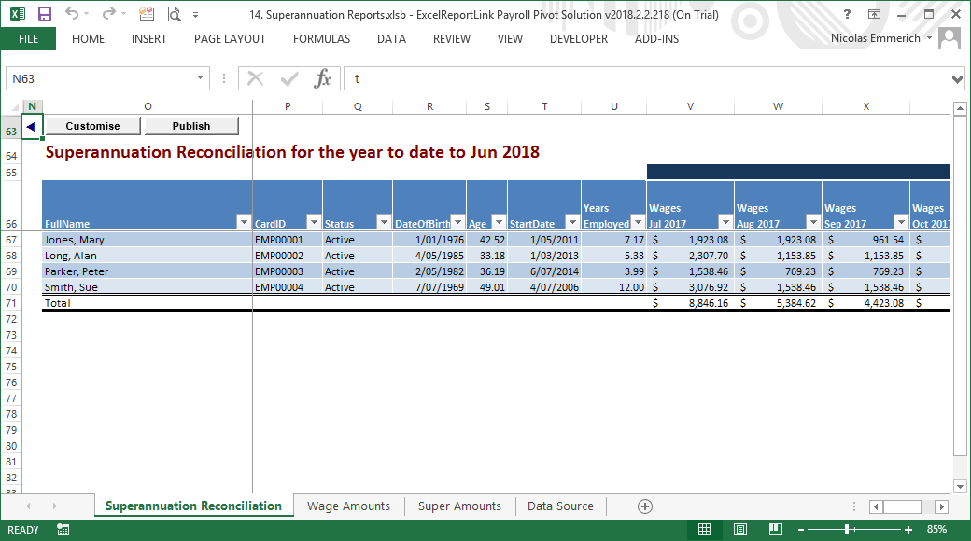Viewport: 971px width, 541px height.
Task: Open the Status column filter dropdown
Action: point(383,222)
